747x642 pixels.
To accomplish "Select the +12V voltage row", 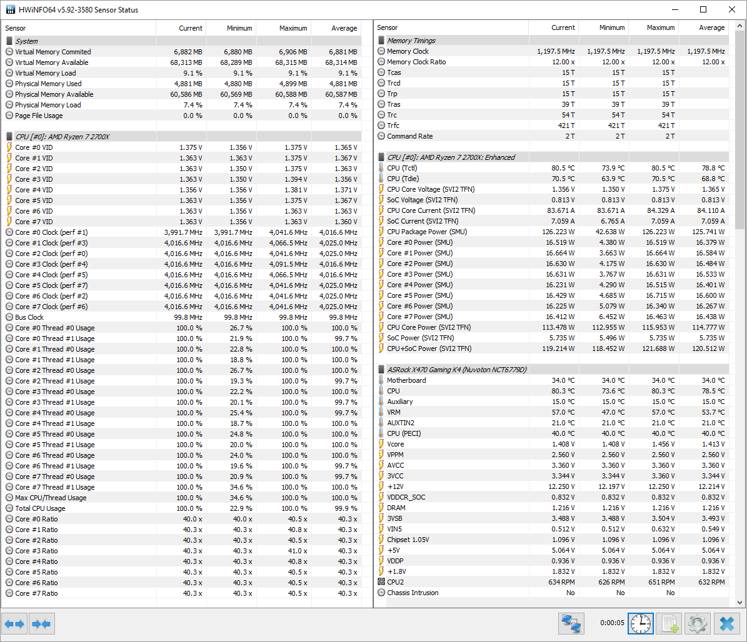I will coord(553,486).
